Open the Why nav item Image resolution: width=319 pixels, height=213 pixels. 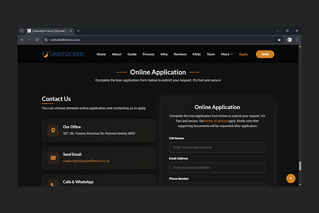pos(164,54)
